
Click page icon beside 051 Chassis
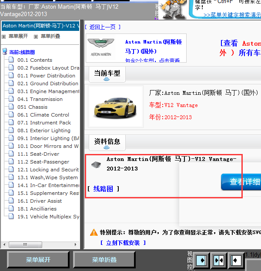[x=11, y=107]
